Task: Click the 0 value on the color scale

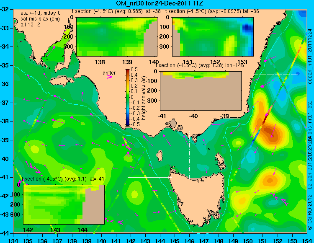Action: click(132, 97)
